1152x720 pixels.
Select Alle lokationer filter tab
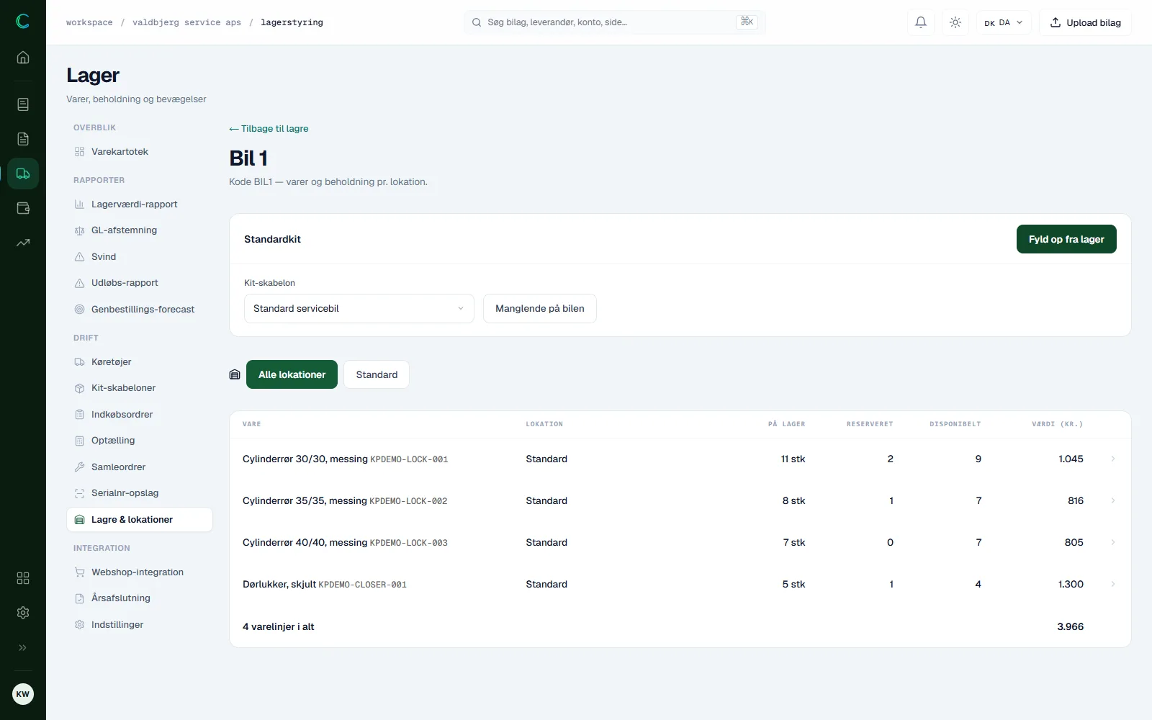292,374
